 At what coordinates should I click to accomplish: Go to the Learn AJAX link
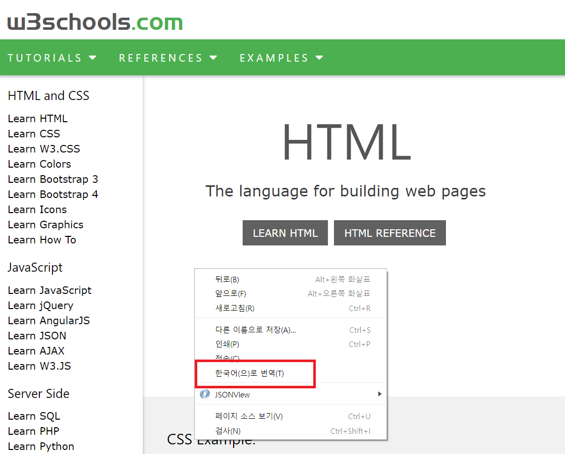tap(36, 351)
